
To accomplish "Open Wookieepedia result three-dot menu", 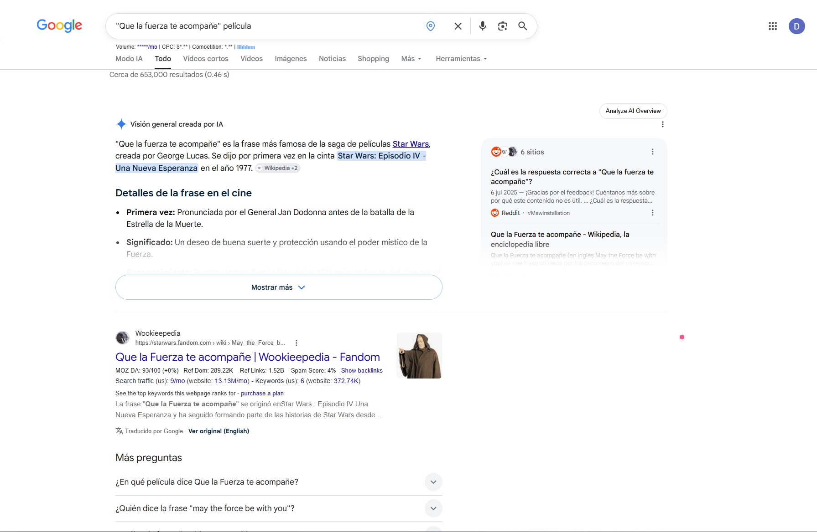I will coord(297,343).
